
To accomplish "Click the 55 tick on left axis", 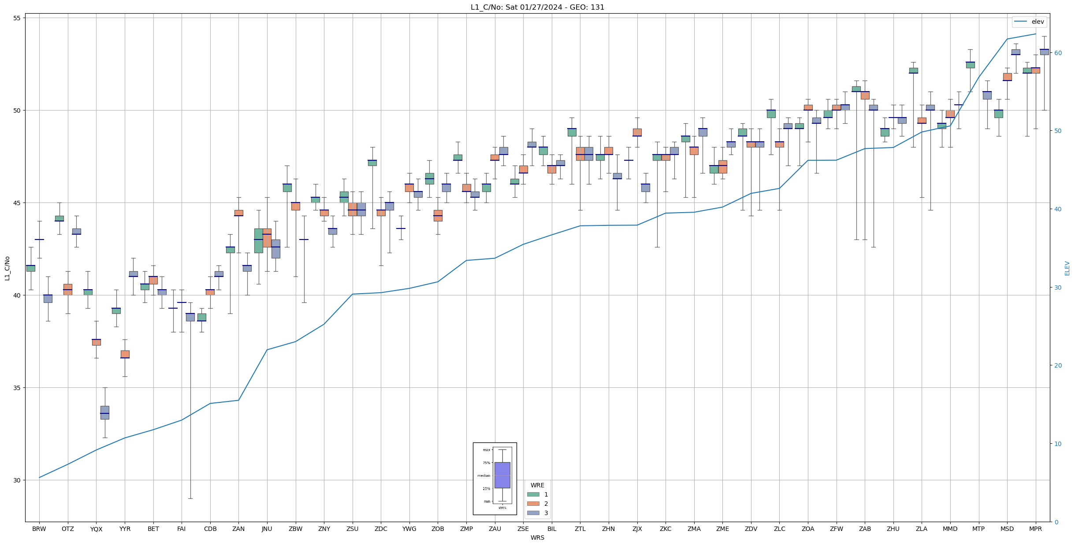I will tap(18, 18).
